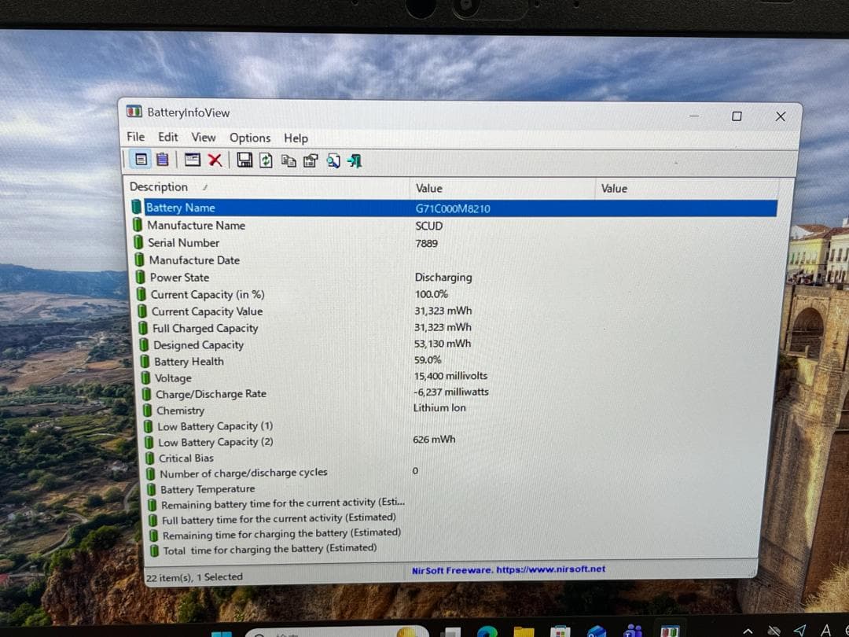Image resolution: width=849 pixels, height=637 pixels.
Task: Open the File menu
Action: 135,138
